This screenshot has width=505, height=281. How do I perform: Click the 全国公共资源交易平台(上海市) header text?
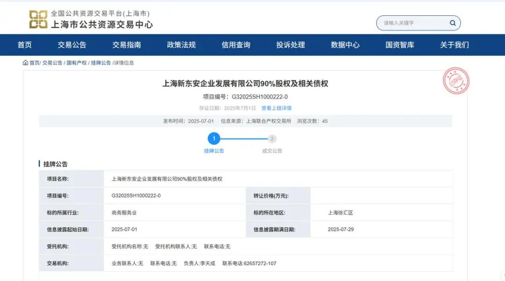click(101, 14)
